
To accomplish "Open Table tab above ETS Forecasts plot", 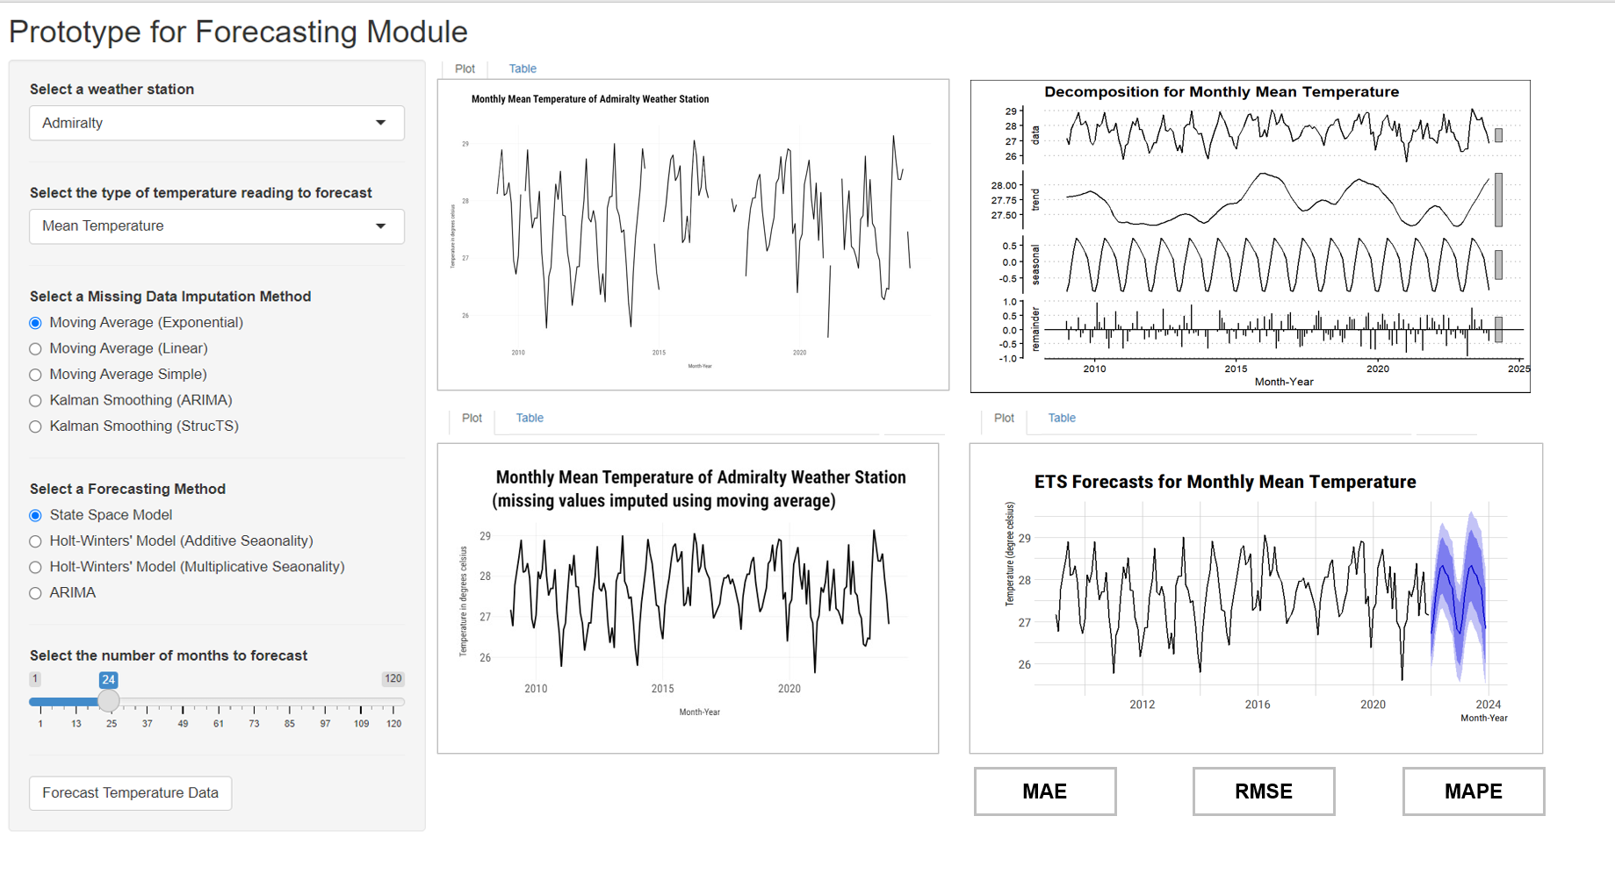I will (x=1061, y=418).
